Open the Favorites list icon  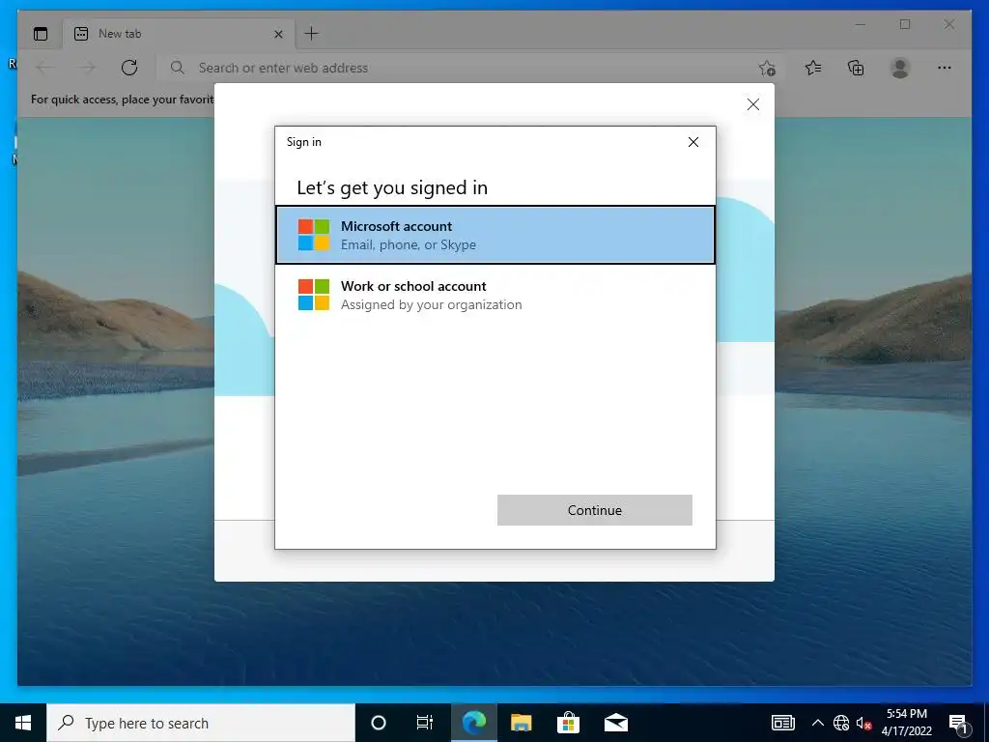click(813, 68)
